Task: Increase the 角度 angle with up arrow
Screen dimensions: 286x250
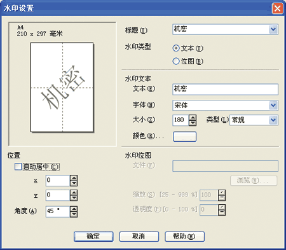Action: [x=74, y=209]
